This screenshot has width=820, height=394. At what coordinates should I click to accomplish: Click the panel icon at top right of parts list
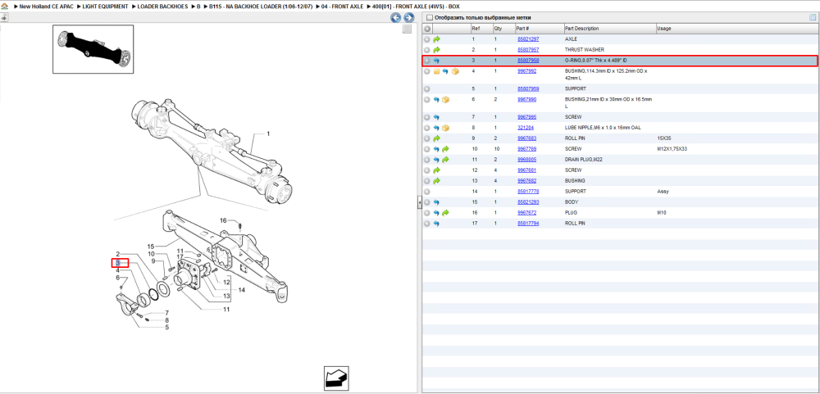click(x=813, y=17)
